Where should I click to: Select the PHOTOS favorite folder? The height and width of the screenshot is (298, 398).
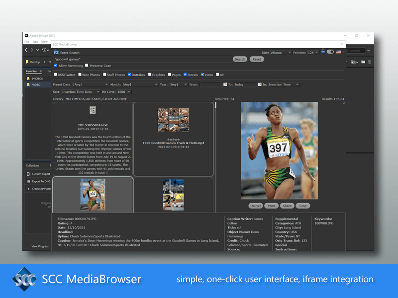coord(37,78)
